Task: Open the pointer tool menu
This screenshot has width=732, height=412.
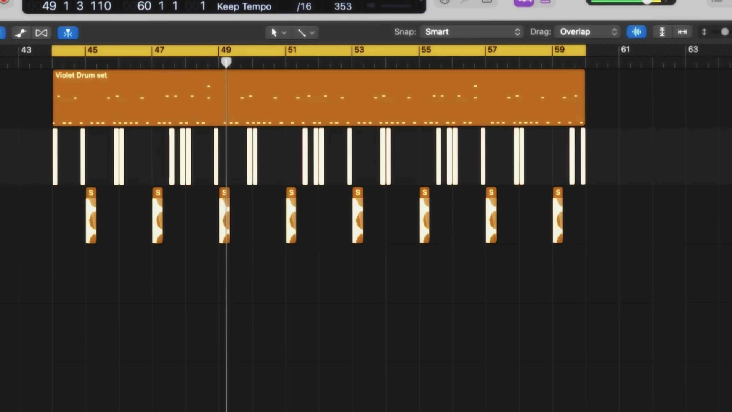Action: pyautogui.click(x=278, y=33)
